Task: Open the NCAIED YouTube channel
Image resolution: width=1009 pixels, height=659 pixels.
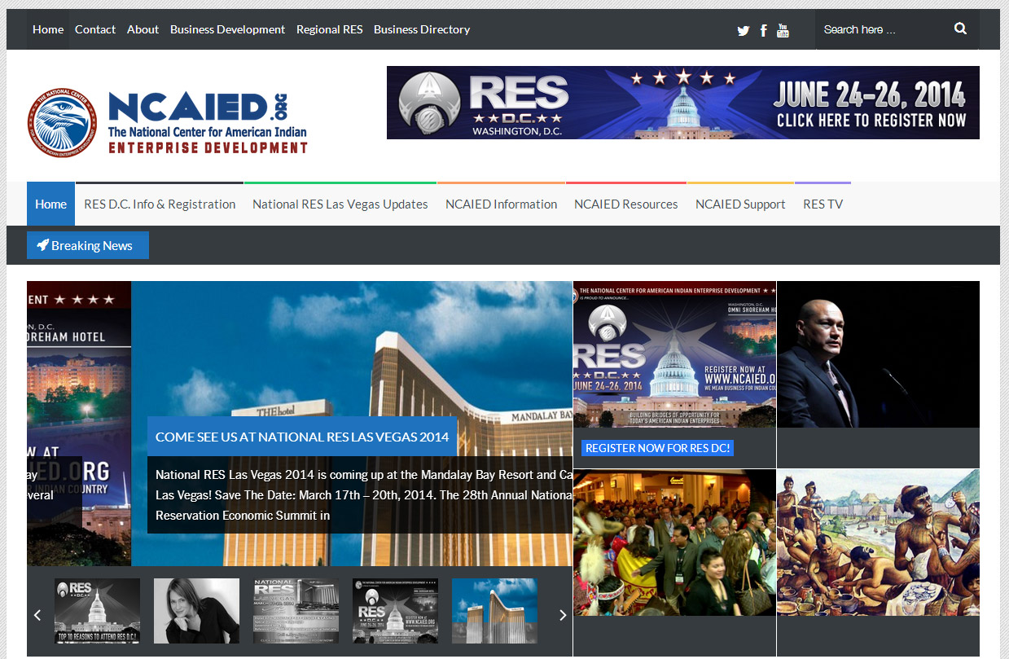Action: (x=783, y=30)
